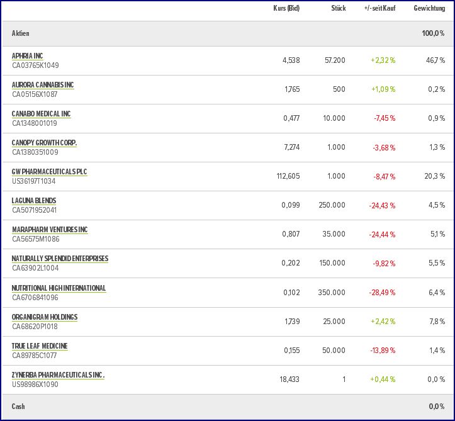Open the APHRIA INC stock link
Image resolution: width=455 pixels, height=421 pixels.
28,56
